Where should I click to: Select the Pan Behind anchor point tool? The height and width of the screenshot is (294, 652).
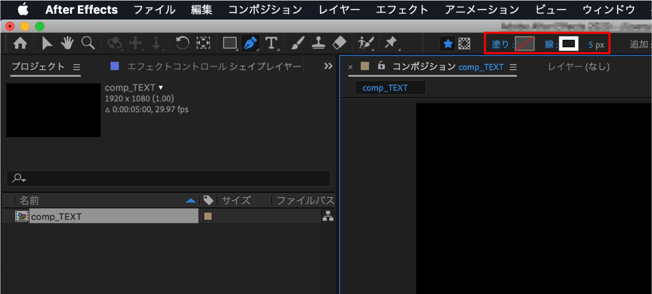click(203, 43)
